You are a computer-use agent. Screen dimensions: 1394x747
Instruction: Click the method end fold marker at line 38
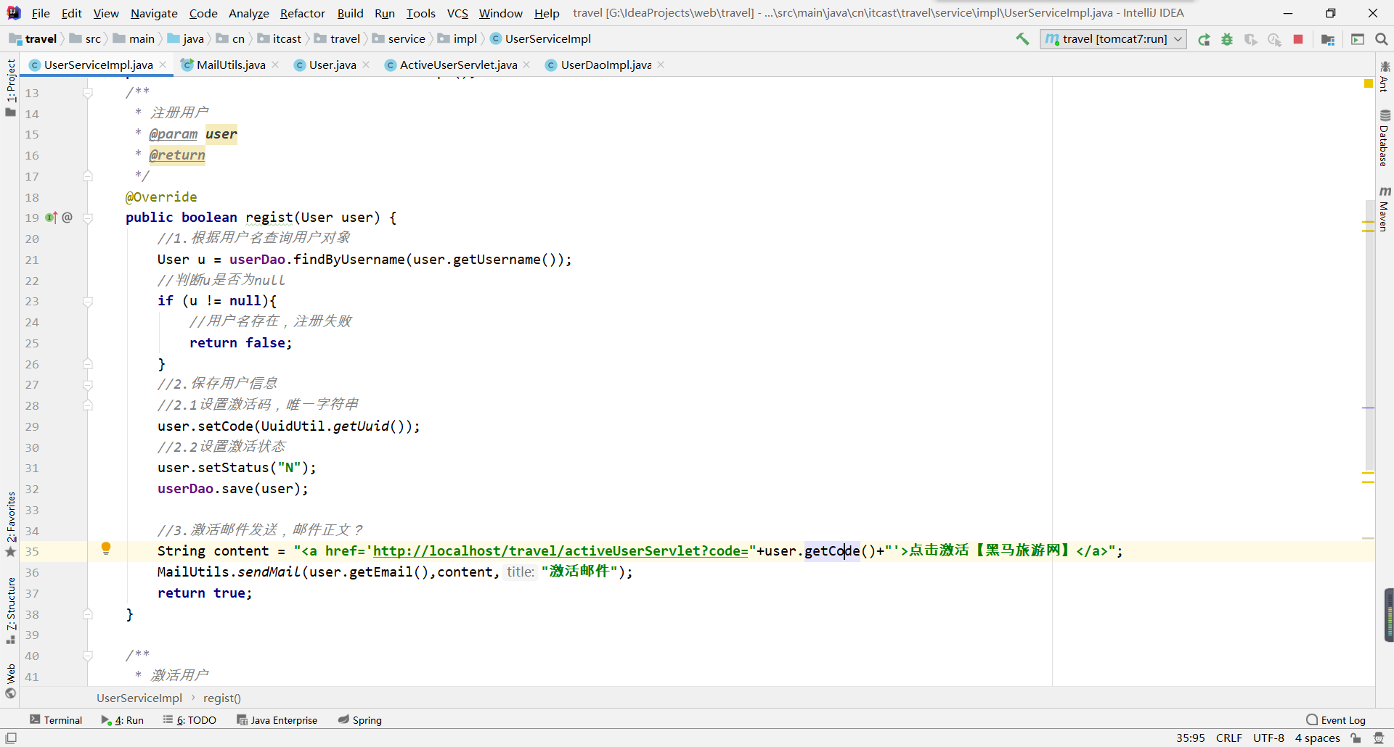coord(87,614)
